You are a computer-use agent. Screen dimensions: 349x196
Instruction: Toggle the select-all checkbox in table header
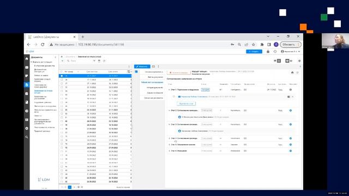tap(62, 72)
